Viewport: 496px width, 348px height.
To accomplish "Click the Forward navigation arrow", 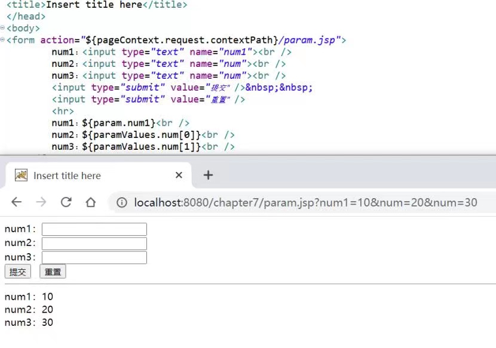I will [x=41, y=203].
